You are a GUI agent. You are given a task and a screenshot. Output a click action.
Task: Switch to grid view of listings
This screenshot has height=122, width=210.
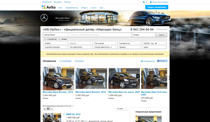[45, 109]
